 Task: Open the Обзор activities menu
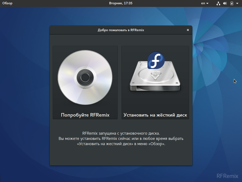pos(8,3)
